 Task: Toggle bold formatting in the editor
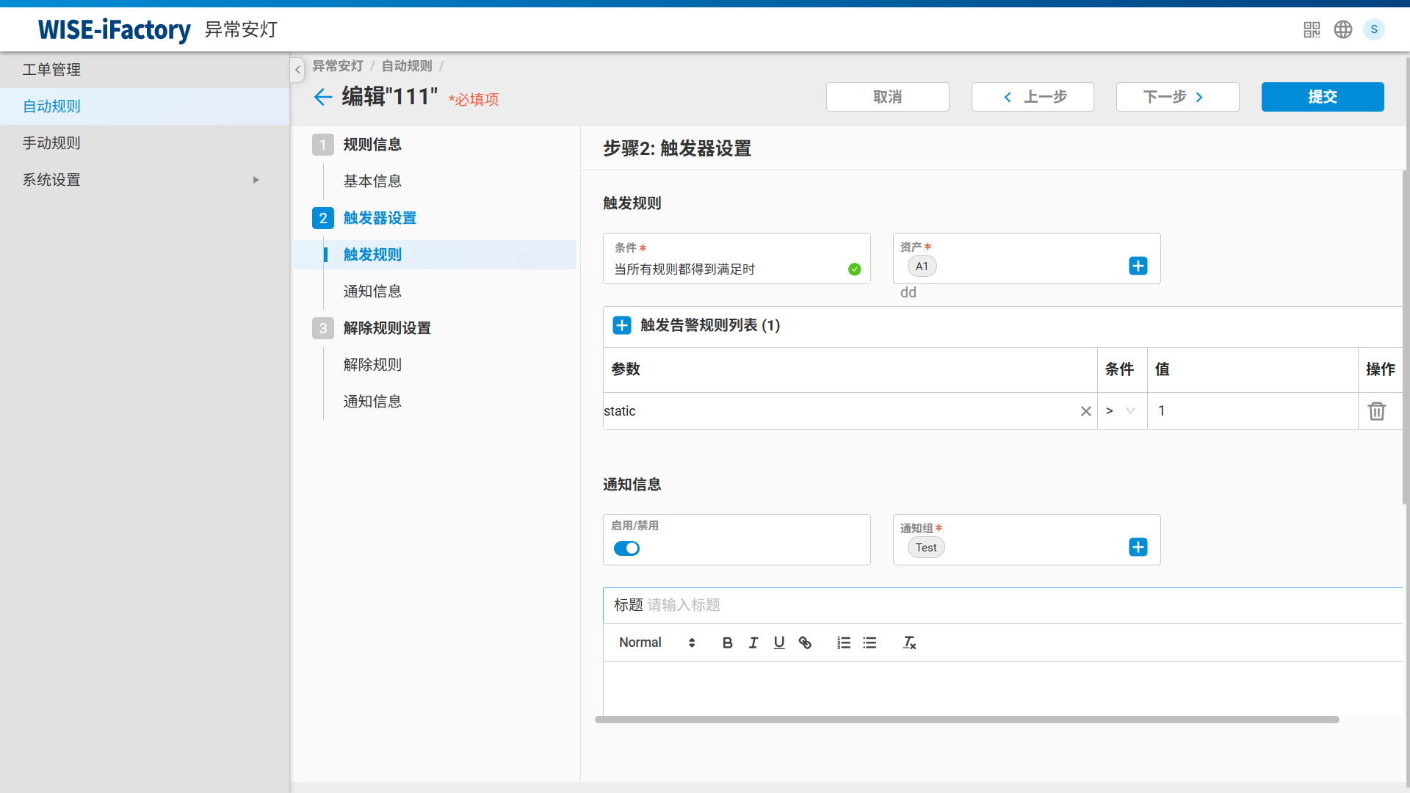pos(727,643)
